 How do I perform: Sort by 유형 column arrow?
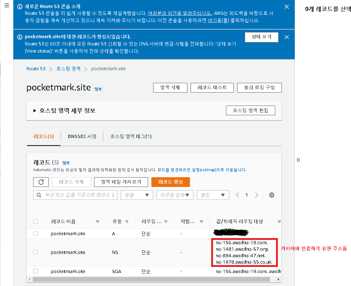tap(127, 222)
